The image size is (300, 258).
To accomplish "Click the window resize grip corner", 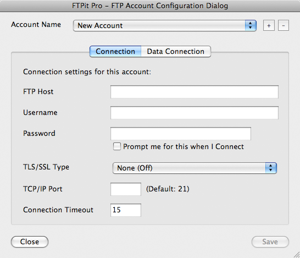I will (297, 255).
